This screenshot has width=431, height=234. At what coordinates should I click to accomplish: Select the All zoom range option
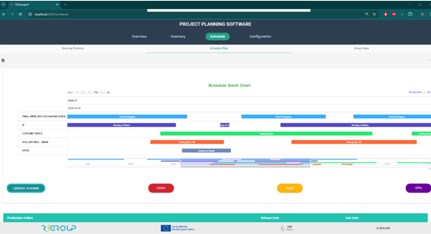coord(108,92)
